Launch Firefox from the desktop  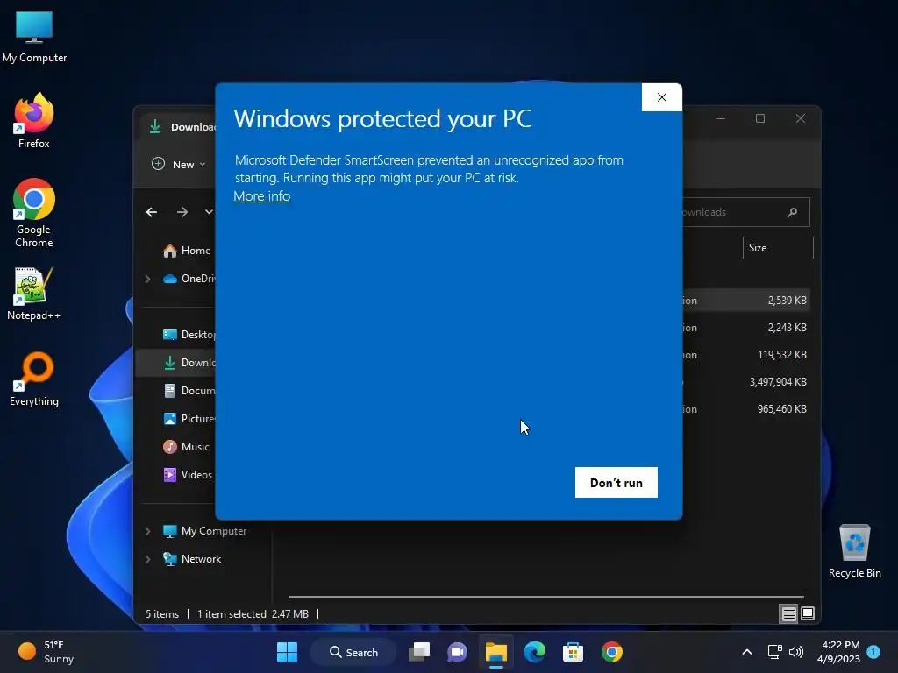34,121
